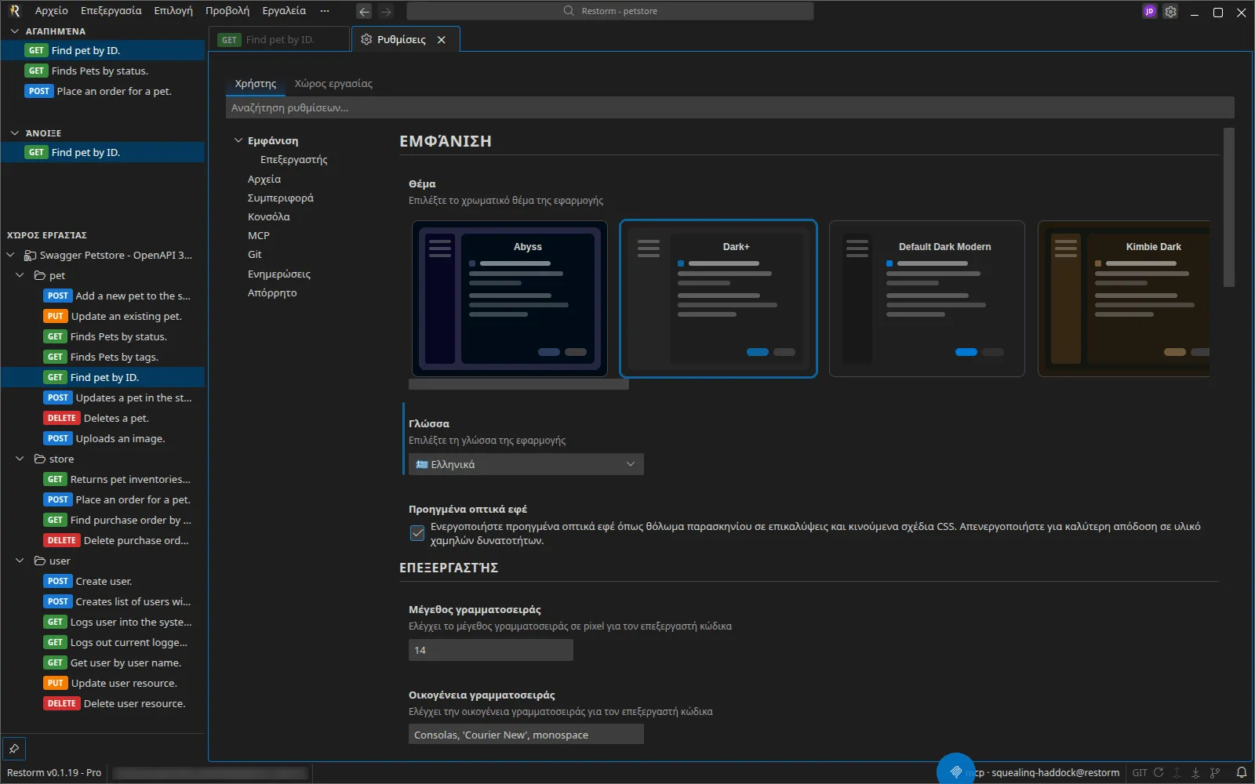1255x784 pixels.
Task: Focus the Αναζήτηση ρυθμίσεων search field
Action: click(x=730, y=107)
